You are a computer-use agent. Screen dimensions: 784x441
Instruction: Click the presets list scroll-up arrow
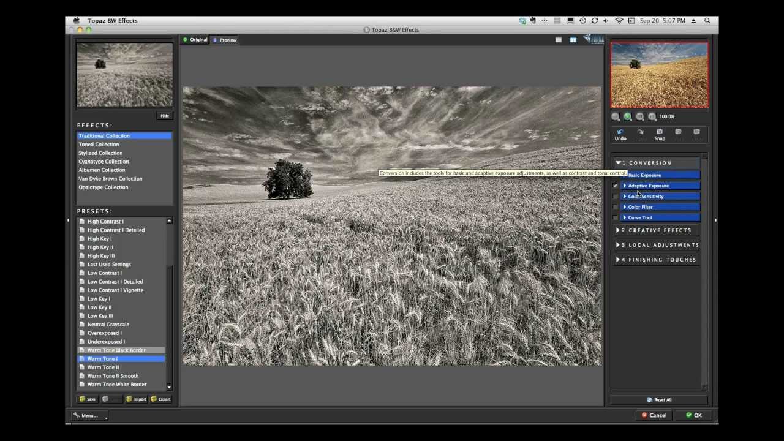(x=169, y=221)
